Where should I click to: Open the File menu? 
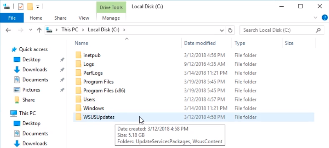click(x=12, y=18)
